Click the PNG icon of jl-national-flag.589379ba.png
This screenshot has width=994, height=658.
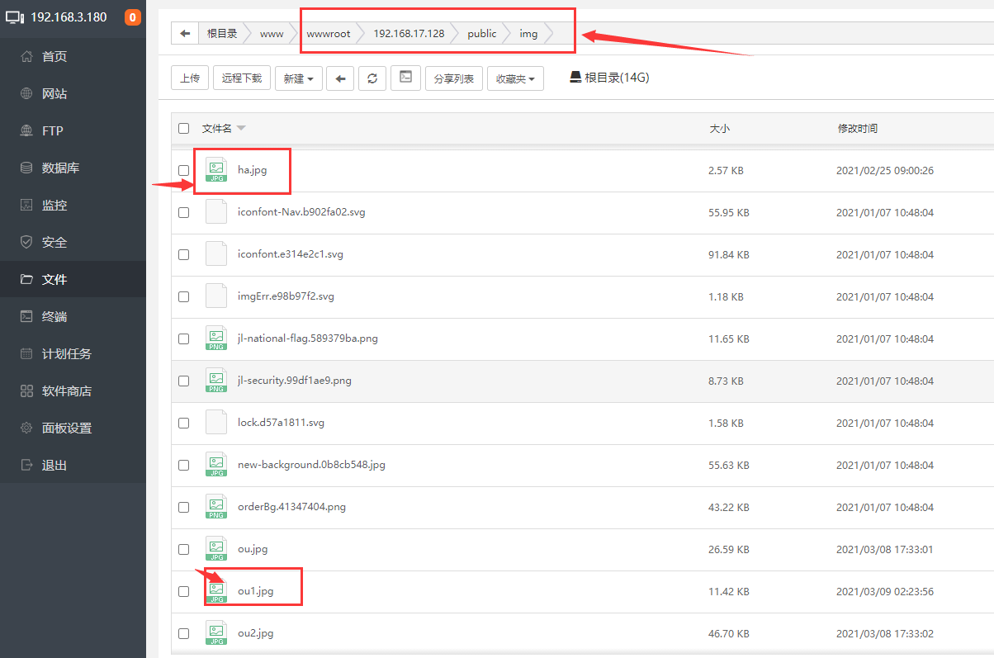click(x=216, y=338)
